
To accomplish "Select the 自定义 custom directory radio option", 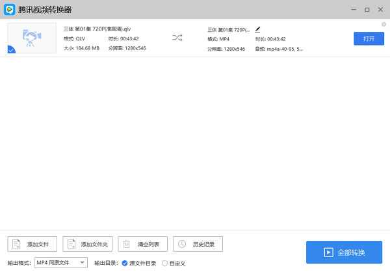I will 164,263.
